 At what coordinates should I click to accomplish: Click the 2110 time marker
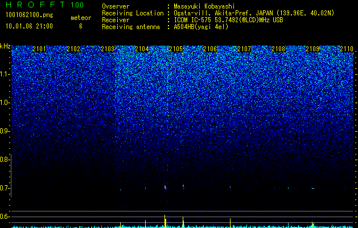[x=347, y=49]
